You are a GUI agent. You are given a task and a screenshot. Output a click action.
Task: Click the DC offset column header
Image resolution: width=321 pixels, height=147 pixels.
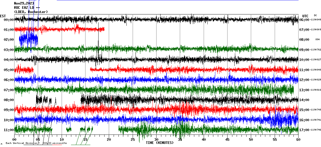(x=315, y=15)
